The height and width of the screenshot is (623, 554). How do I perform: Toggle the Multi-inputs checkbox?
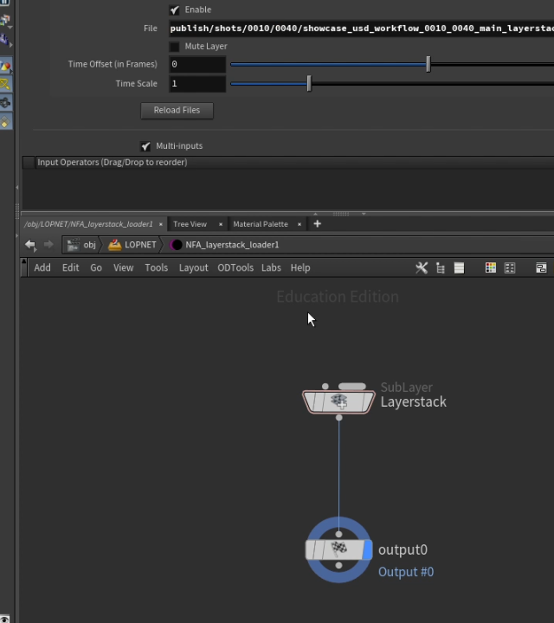click(x=145, y=146)
